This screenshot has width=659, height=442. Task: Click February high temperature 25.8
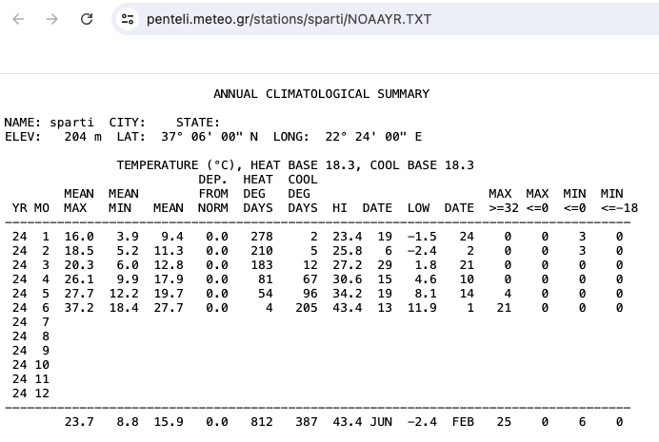[348, 251]
